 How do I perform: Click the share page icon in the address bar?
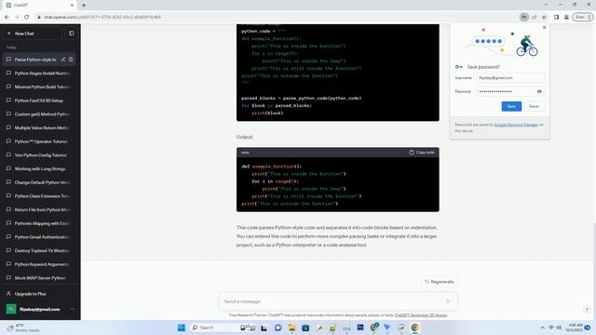tap(534, 17)
